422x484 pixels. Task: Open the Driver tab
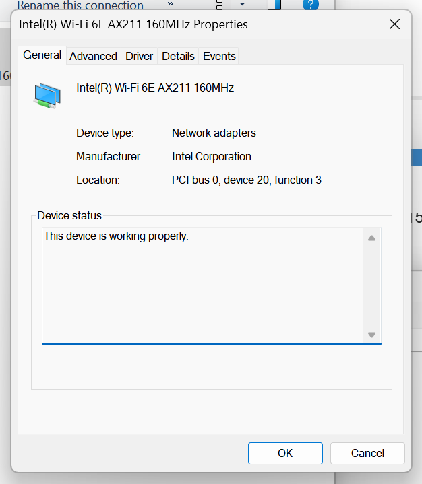coord(139,56)
